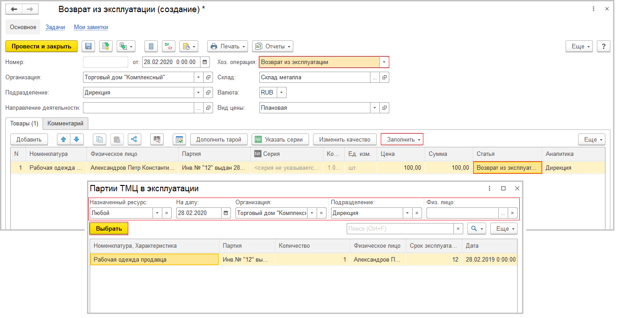Move the row up with the up arrow

[64, 139]
